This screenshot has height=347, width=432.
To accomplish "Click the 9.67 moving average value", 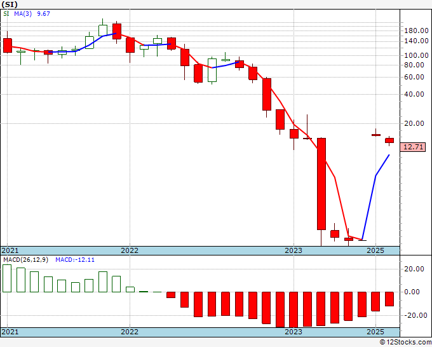I will (43, 13).
